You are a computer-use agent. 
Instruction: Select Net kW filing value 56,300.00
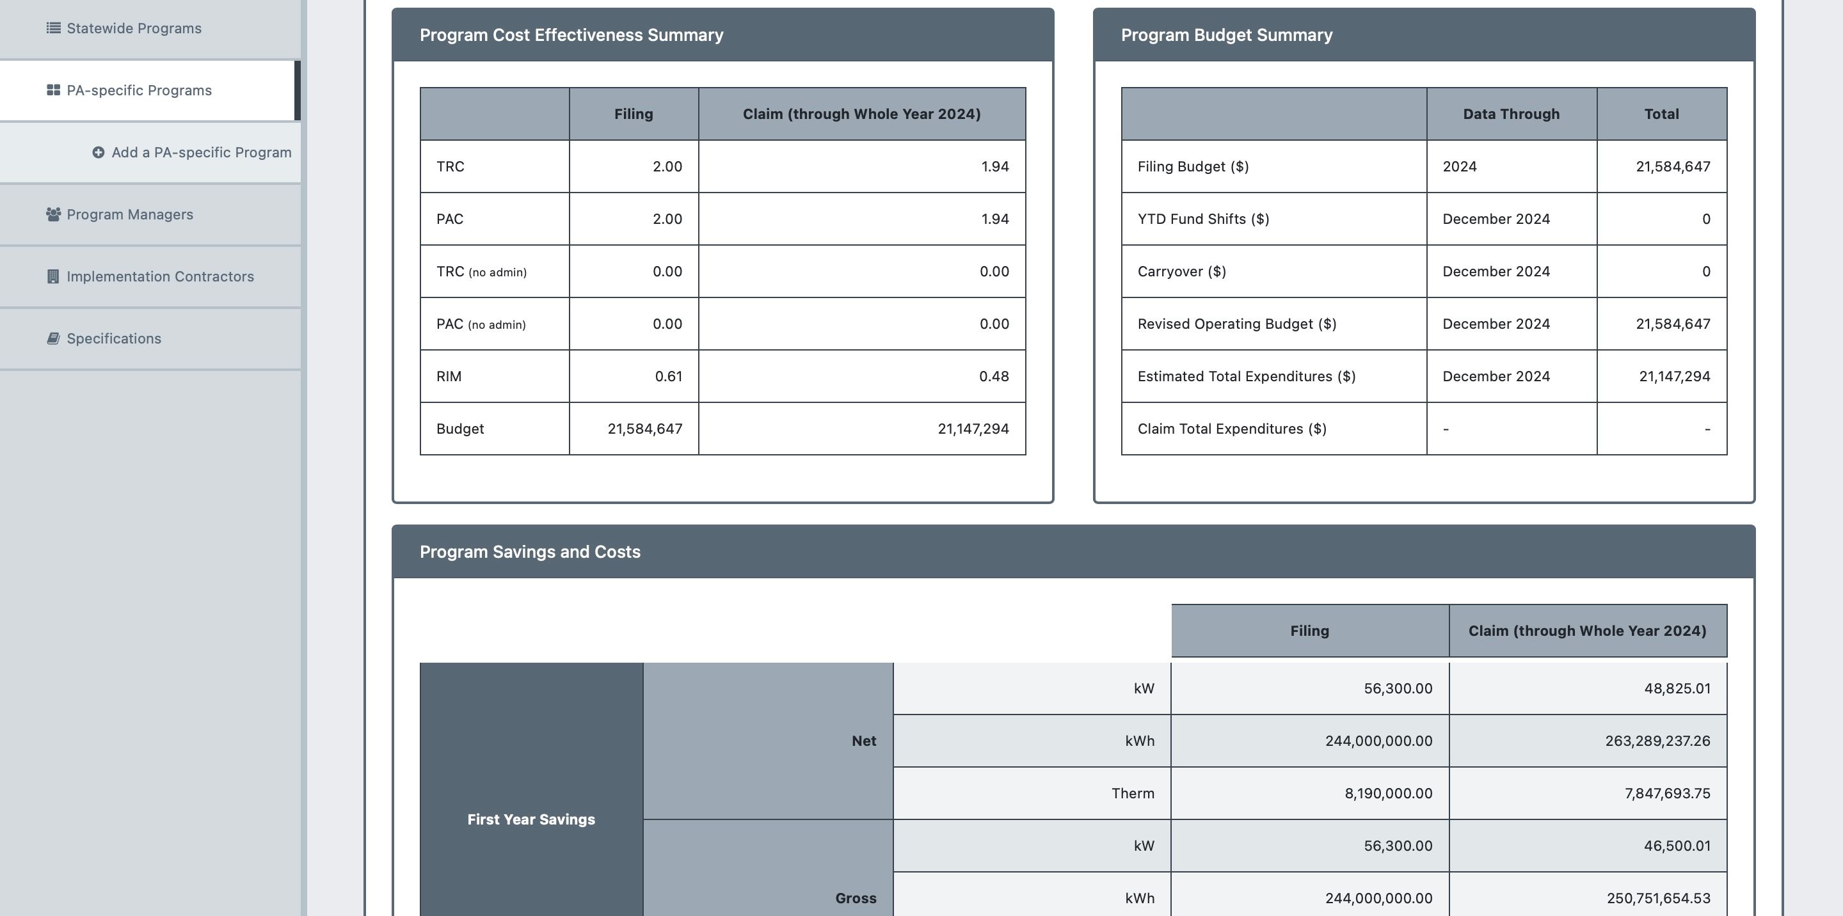[1397, 689]
